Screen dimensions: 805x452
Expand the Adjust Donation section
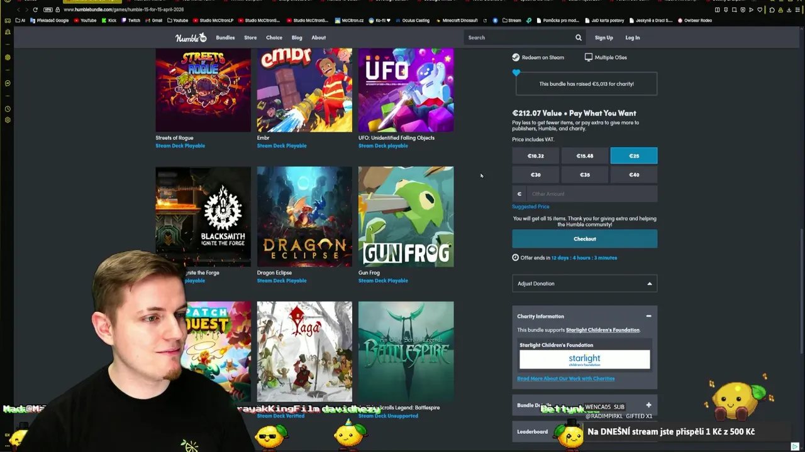point(585,284)
